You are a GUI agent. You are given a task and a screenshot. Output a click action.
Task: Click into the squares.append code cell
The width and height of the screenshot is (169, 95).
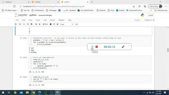(90, 63)
